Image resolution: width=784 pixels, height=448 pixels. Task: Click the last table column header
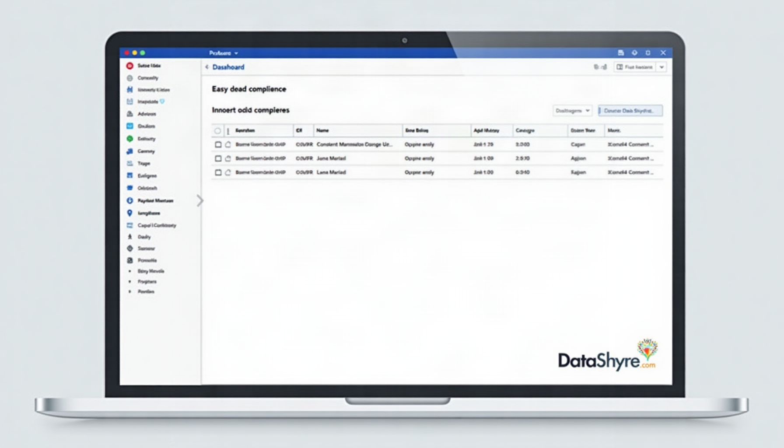tap(614, 130)
